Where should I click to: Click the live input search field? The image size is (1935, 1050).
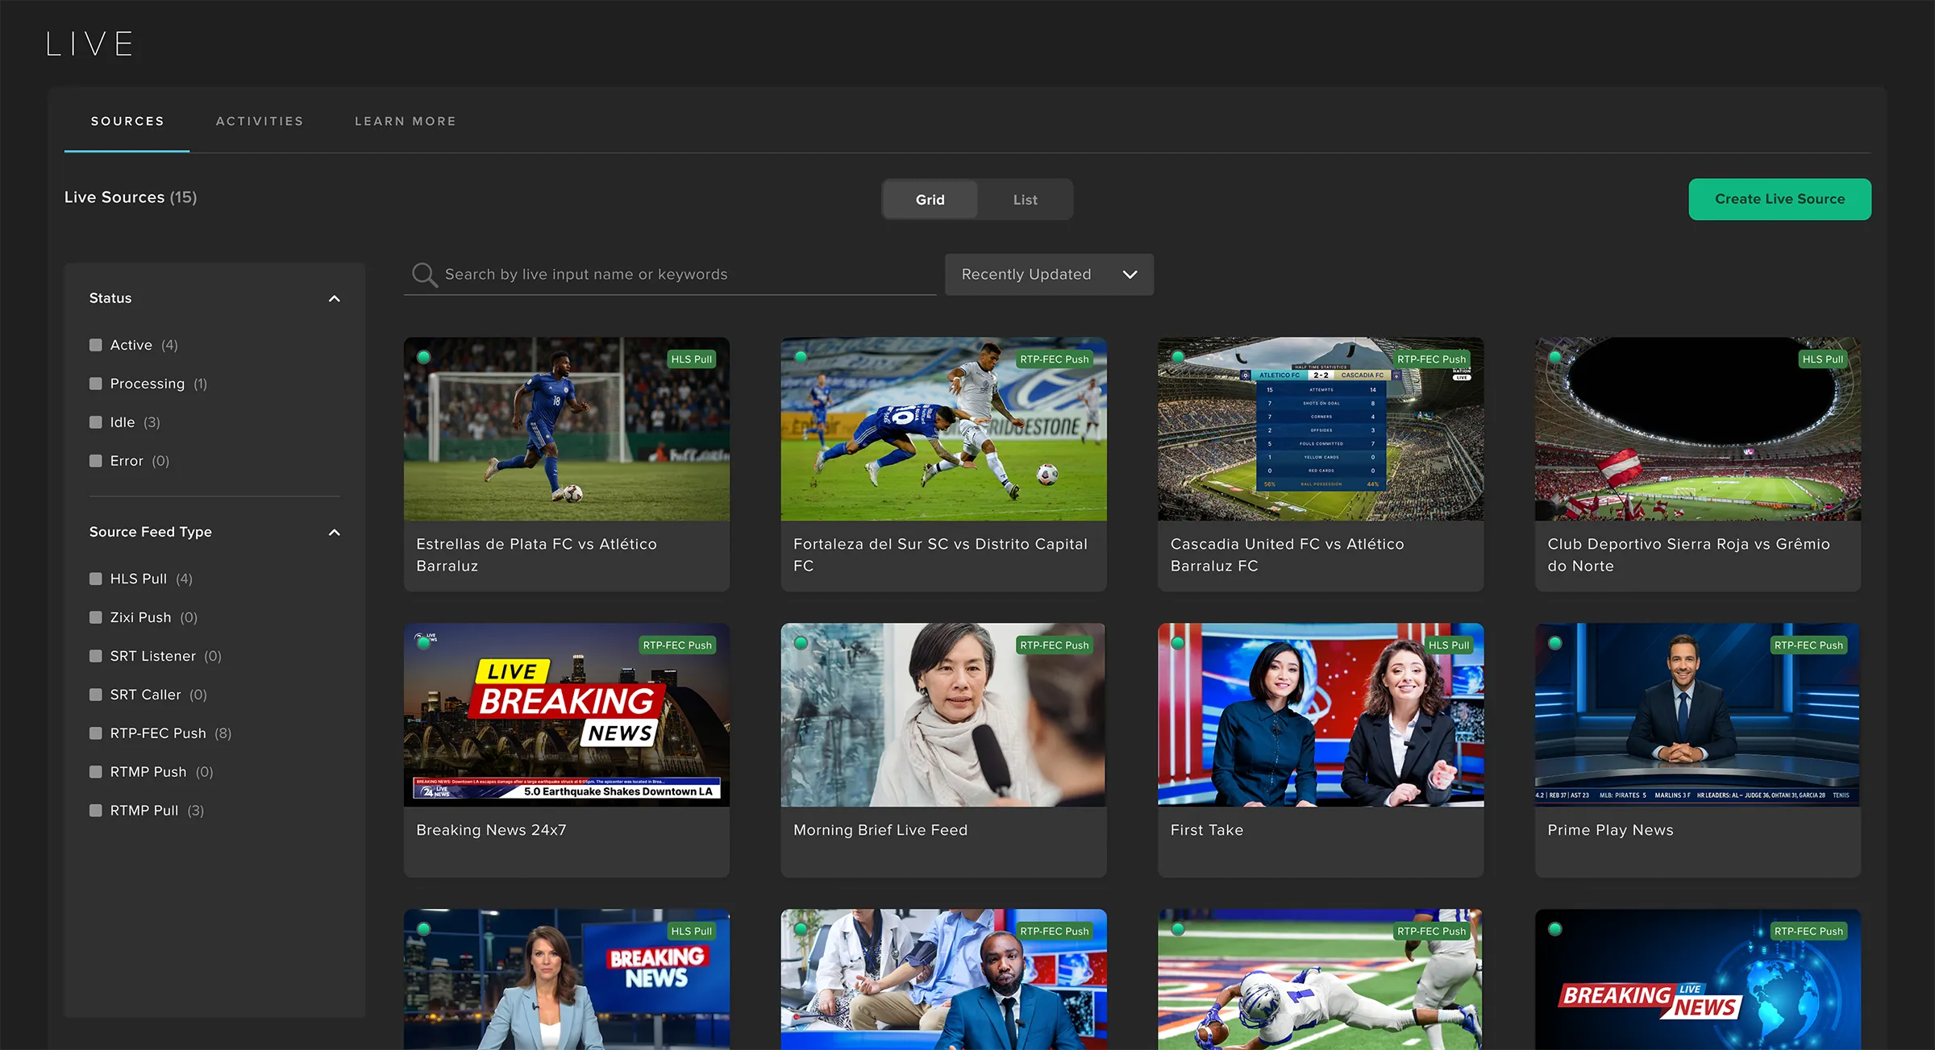[670, 275]
